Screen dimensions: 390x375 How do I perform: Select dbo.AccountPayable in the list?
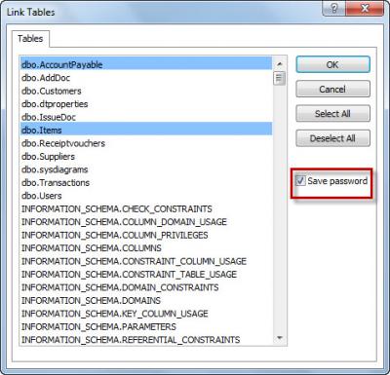[x=146, y=64]
